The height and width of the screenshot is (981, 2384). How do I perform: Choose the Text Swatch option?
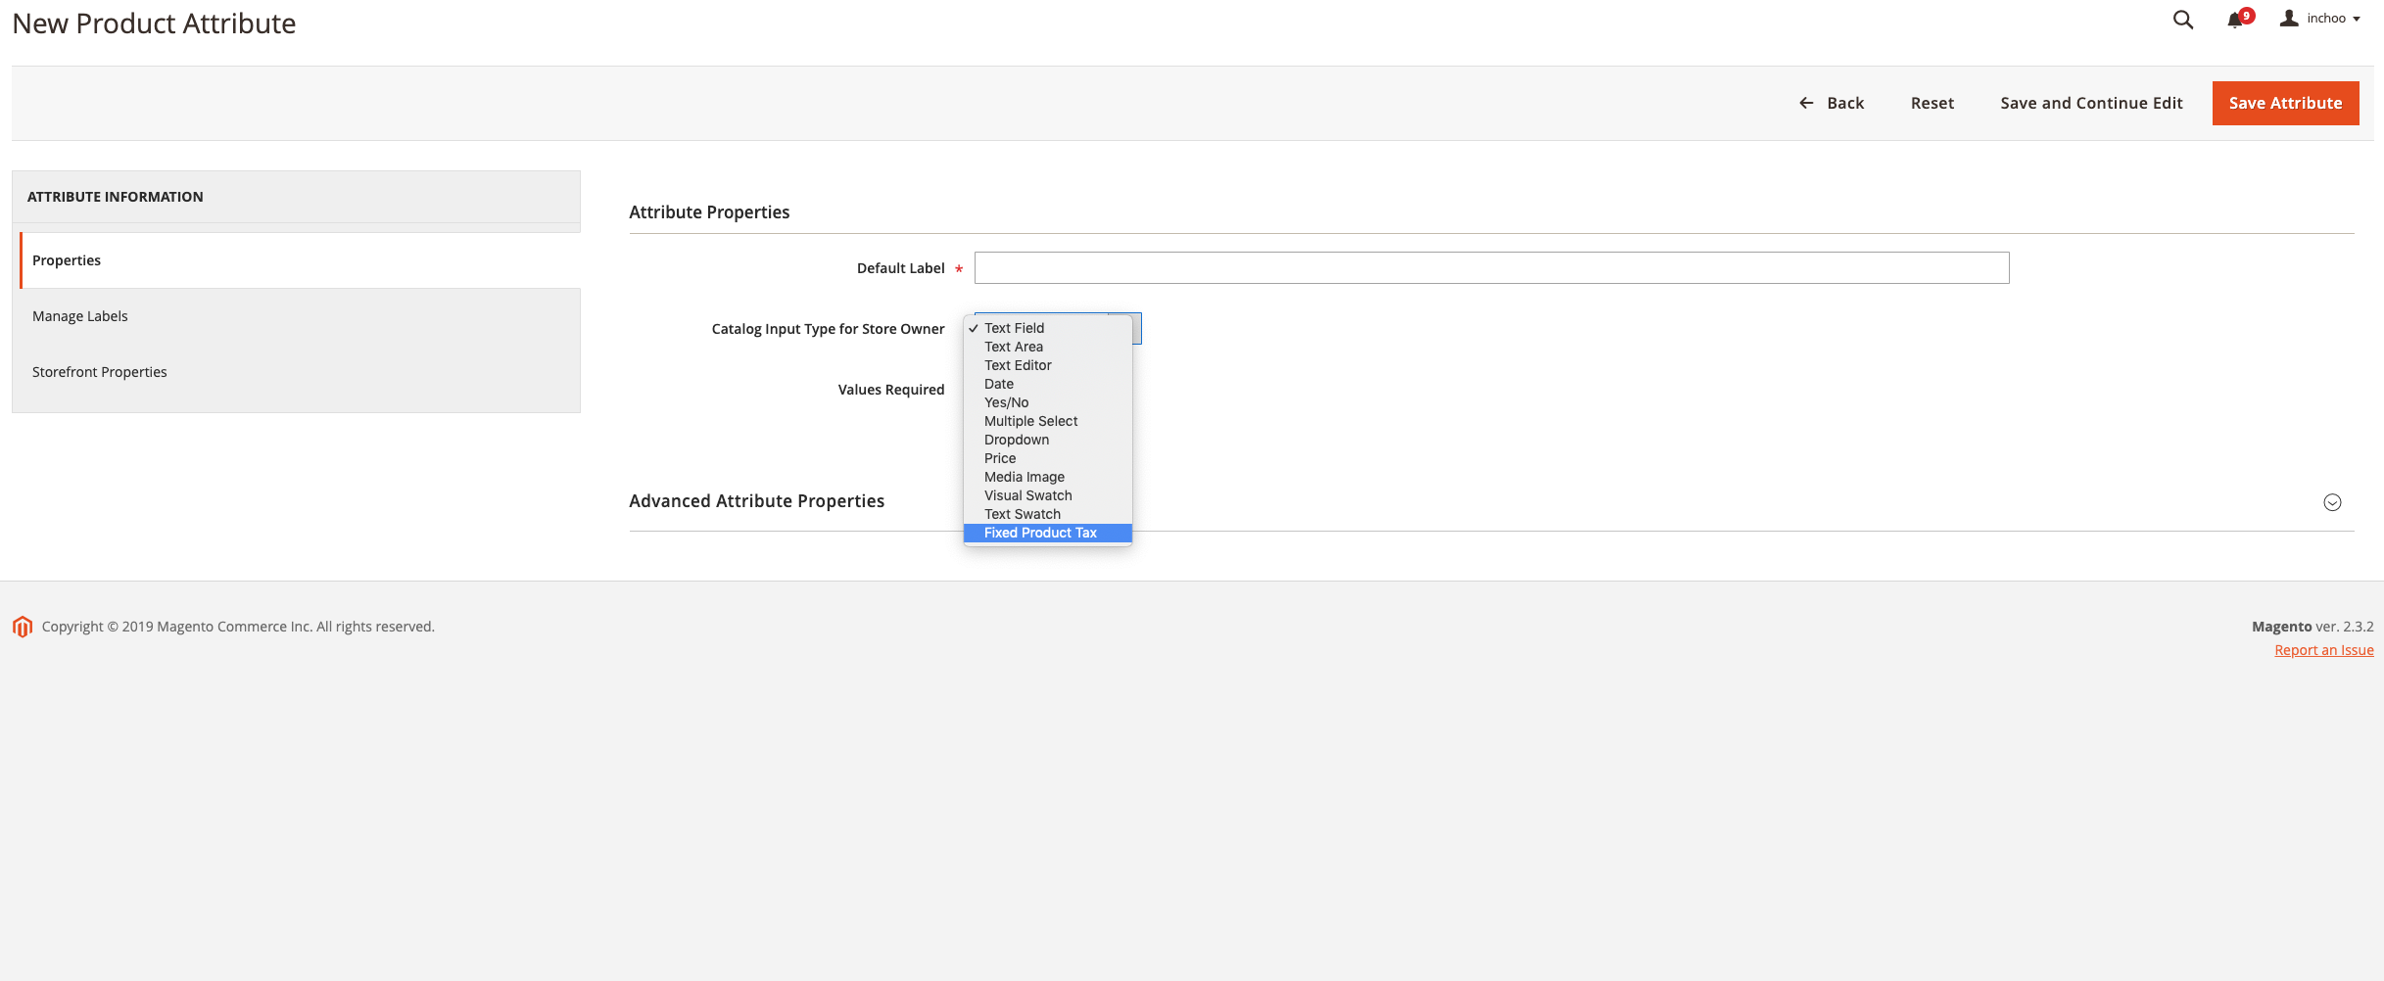point(1047,514)
